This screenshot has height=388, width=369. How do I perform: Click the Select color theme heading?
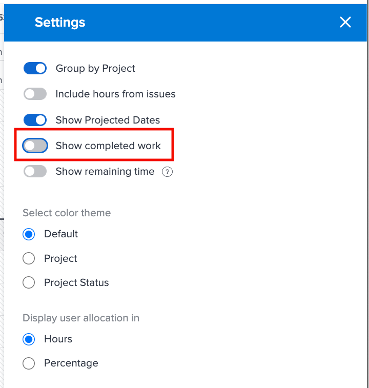pyautogui.click(x=67, y=213)
